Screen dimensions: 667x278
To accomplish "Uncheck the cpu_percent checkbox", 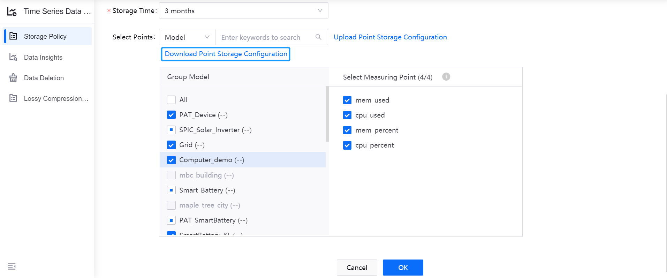I will [347, 145].
